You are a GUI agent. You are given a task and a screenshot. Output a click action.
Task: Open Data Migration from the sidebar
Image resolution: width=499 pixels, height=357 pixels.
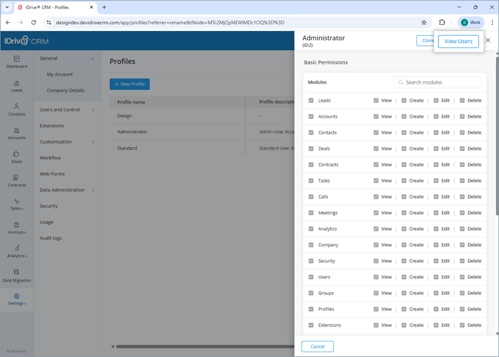pyautogui.click(x=17, y=276)
